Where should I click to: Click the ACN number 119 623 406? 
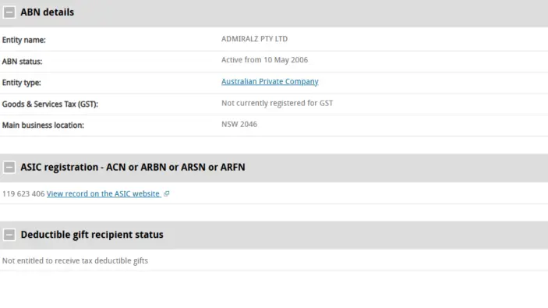coord(23,193)
